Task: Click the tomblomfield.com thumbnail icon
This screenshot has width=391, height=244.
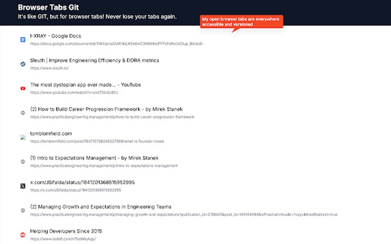Action: pyautogui.click(x=23, y=137)
